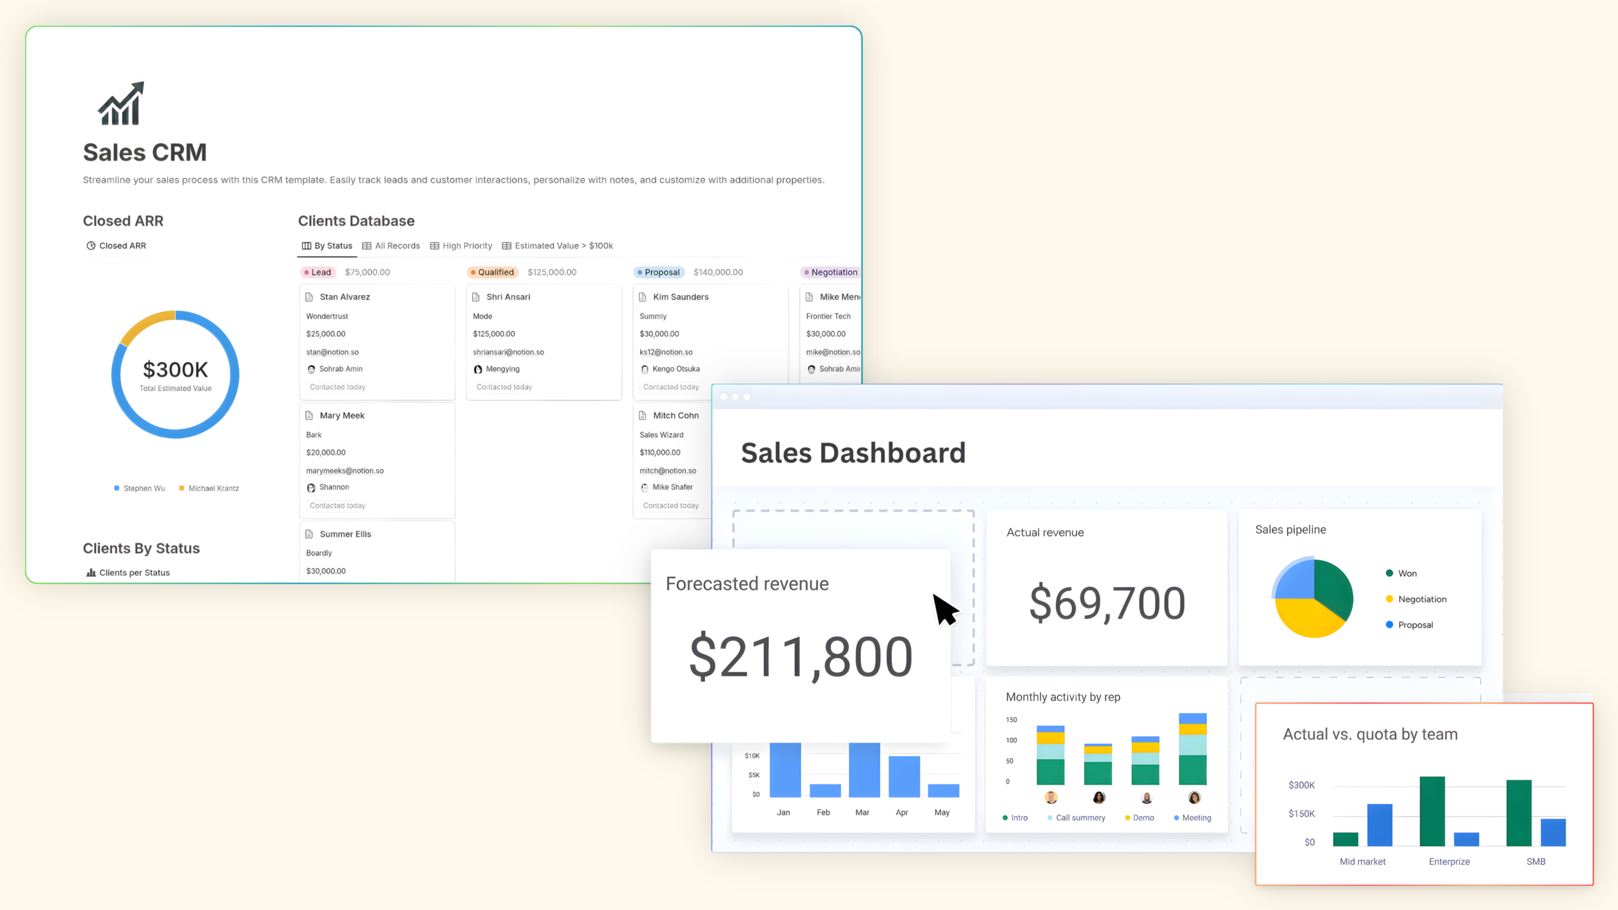Click the Clients per Status bar-chart icon
The height and width of the screenshot is (910, 1618).
pyautogui.click(x=91, y=573)
